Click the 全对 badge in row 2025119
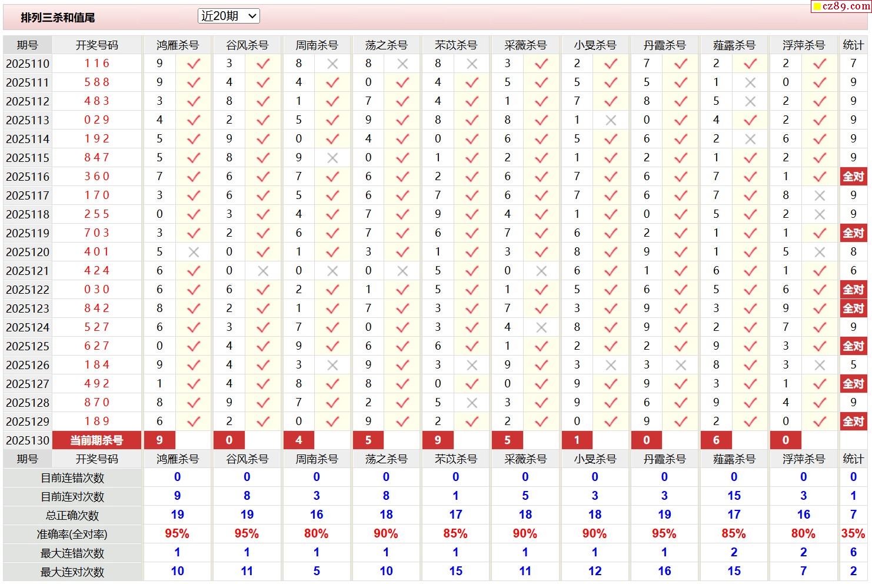This screenshot has height=584, width=872. pos(853,233)
